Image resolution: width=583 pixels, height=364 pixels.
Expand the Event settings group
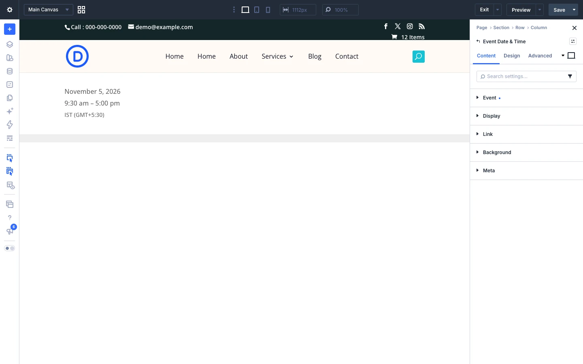click(x=526, y=98)
